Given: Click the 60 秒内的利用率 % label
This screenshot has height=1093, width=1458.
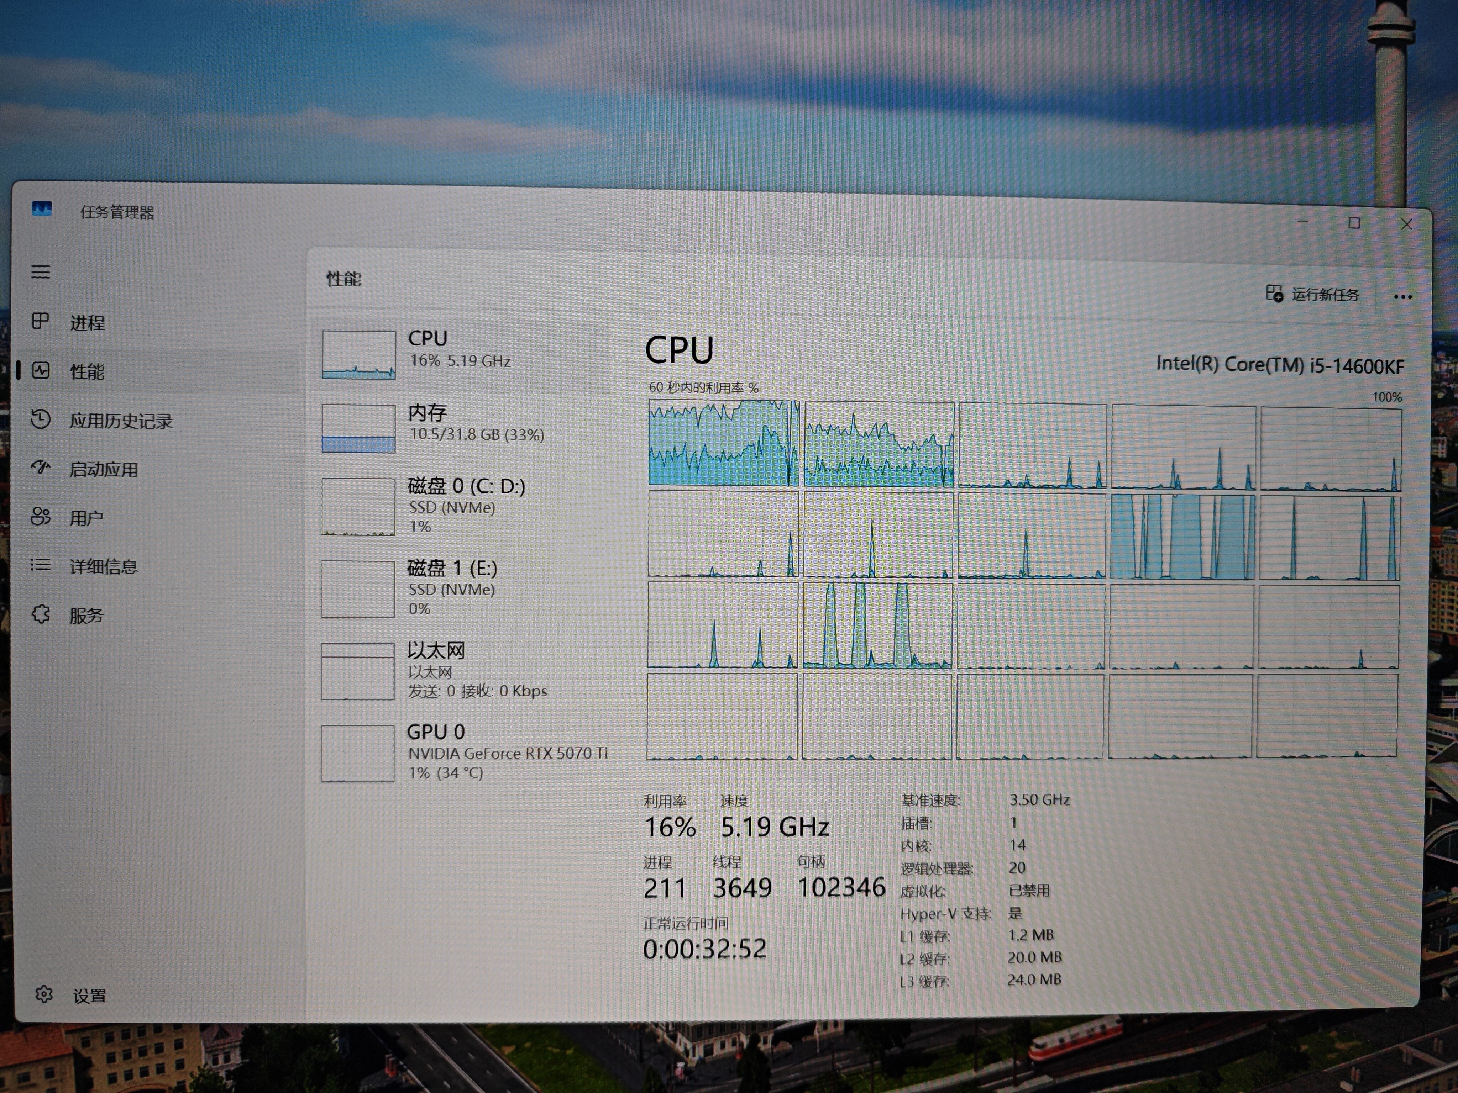Looking at the screenshot, I should click(x=703, y=387).
